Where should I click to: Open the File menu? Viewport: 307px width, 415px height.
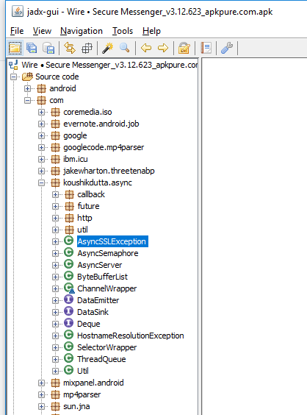pyautogui.click(x=17, y=31)
